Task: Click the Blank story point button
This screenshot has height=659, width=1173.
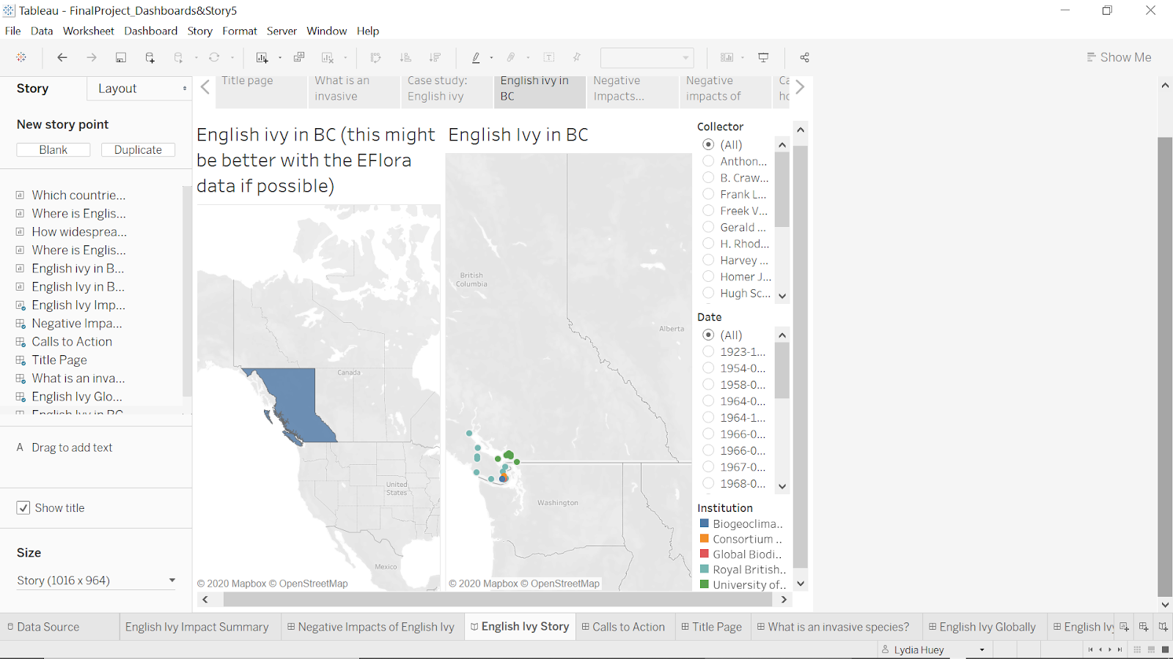Action: [x=54, y=149]
